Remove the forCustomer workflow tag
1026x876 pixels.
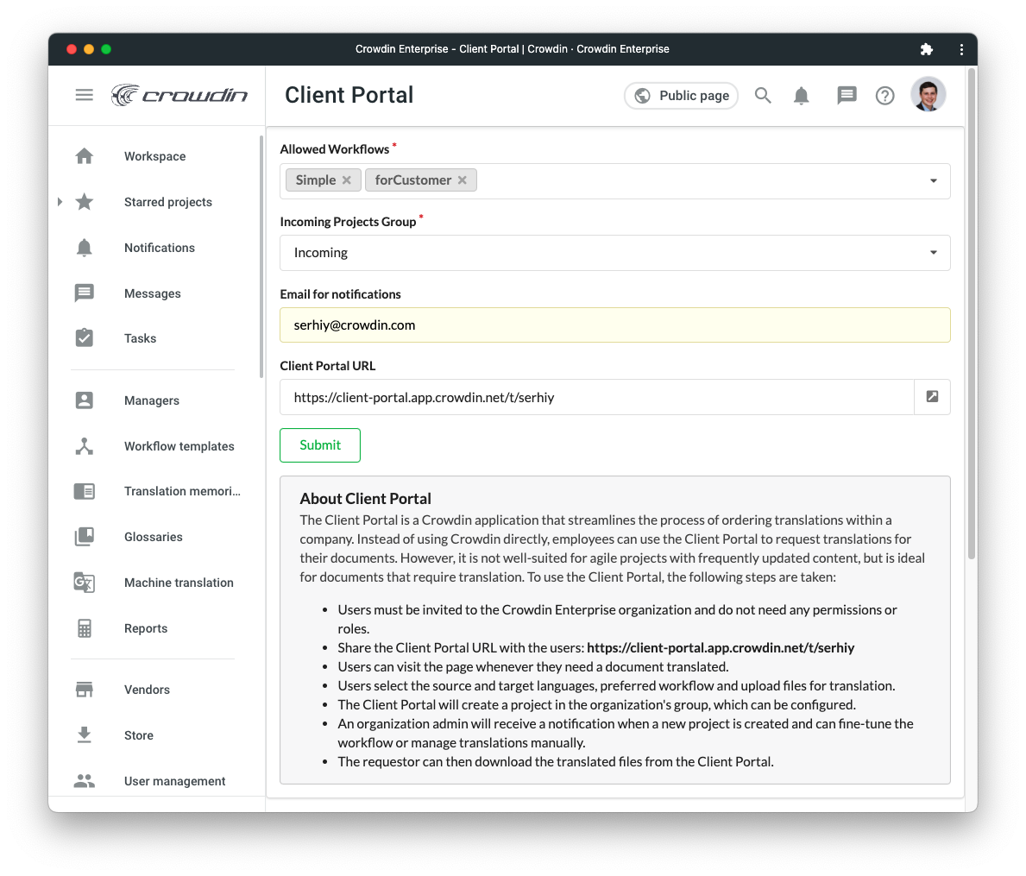tap(462, 180)
